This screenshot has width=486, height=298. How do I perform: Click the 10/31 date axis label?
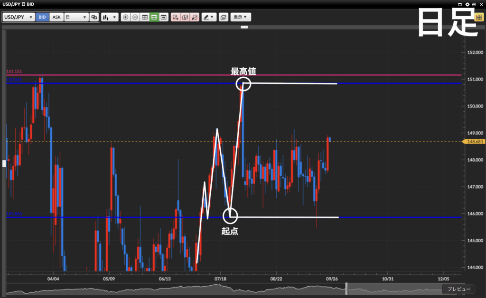pyautogui.click(x=388, y=279)
